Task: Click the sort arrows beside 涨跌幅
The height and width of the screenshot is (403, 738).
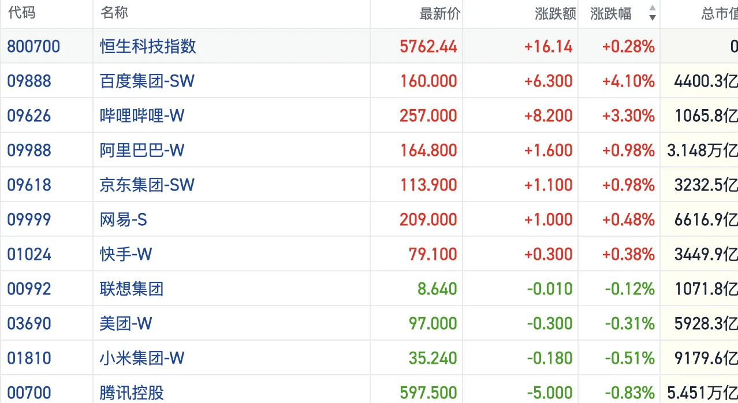Action: (652, 13)
